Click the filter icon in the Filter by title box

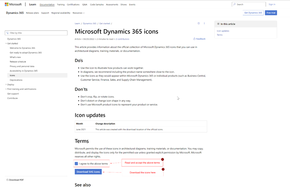click(7, 33)
